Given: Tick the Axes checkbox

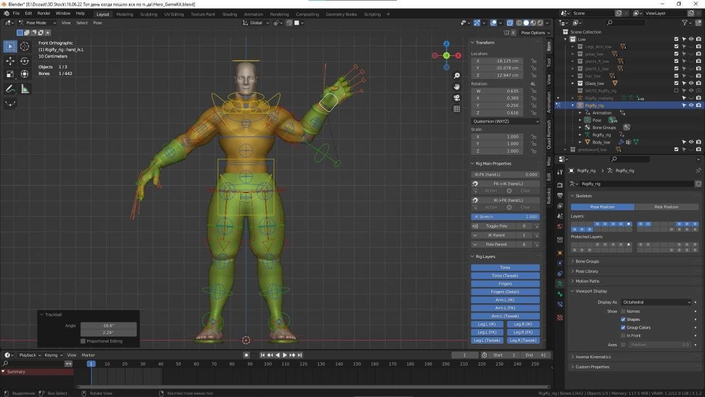Looking at the screenshot, I should tap(623, 345).
